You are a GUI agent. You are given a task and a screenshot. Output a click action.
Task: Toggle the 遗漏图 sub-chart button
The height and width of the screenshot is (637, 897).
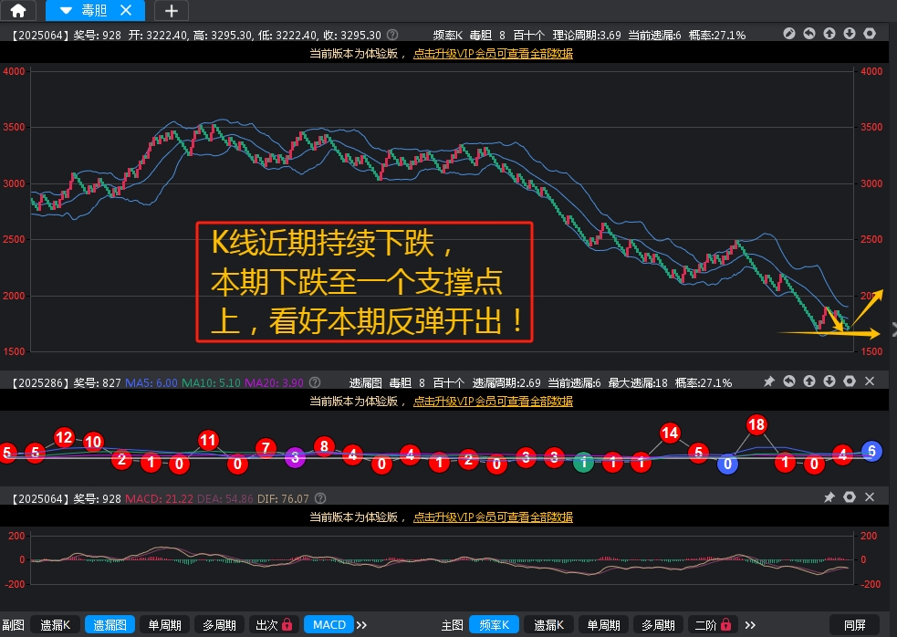point(110,624)
